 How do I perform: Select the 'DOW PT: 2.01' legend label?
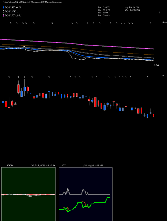(13, 15)
